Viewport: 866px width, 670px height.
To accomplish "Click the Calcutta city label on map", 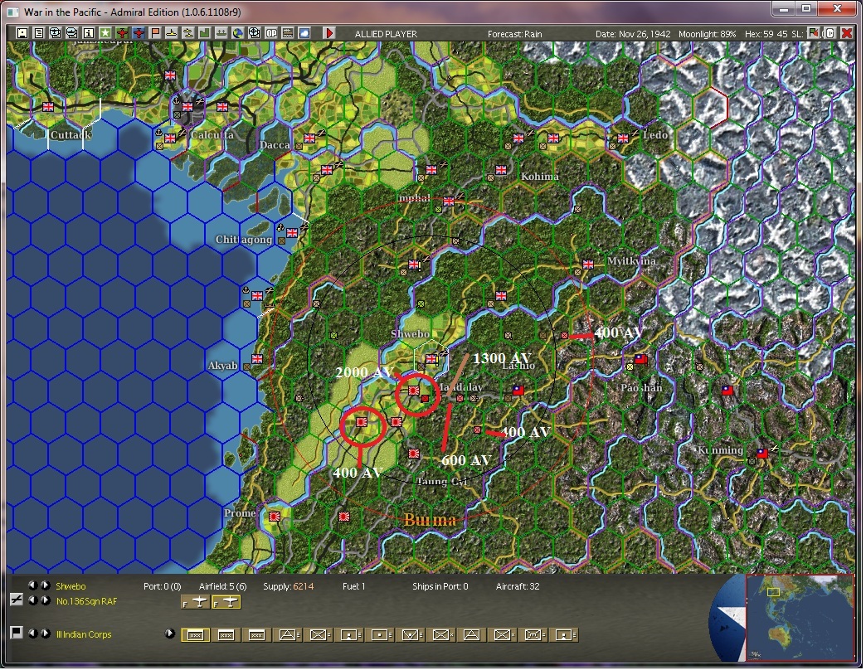I will click(x=212, y=134).
